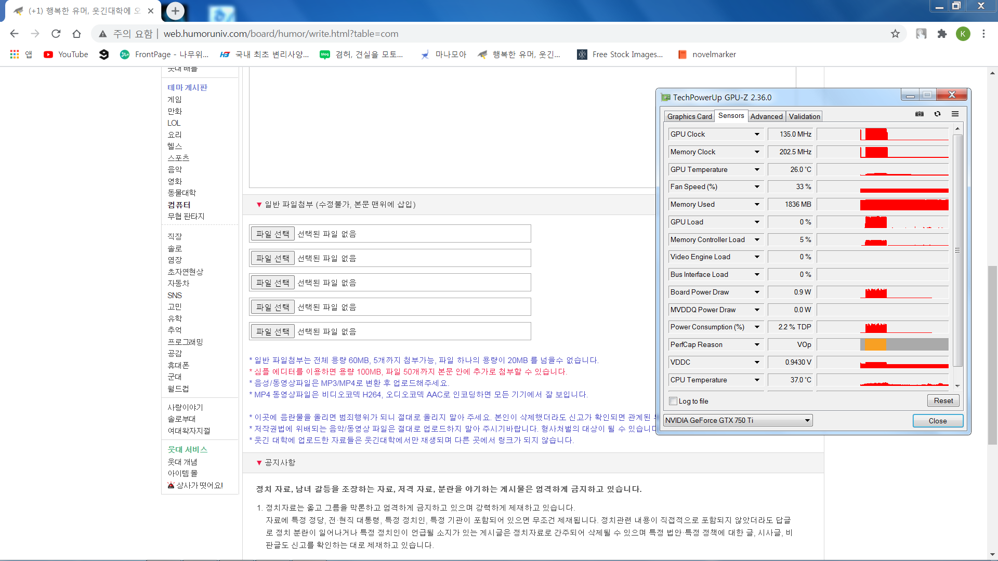
Task: Open Chrome extensions puzzle icon
Action: pyautogui.click(x=942, y=34)
